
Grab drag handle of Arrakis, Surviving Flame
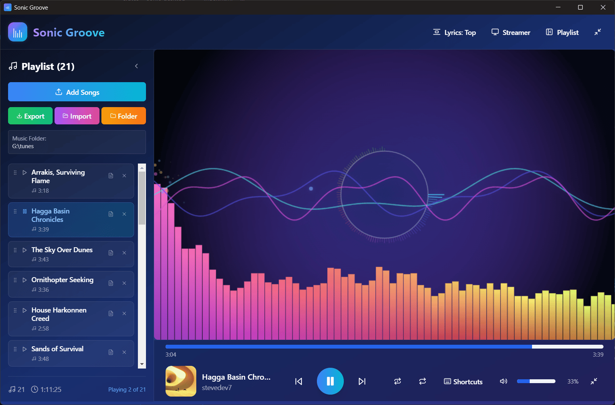[15, 172]
